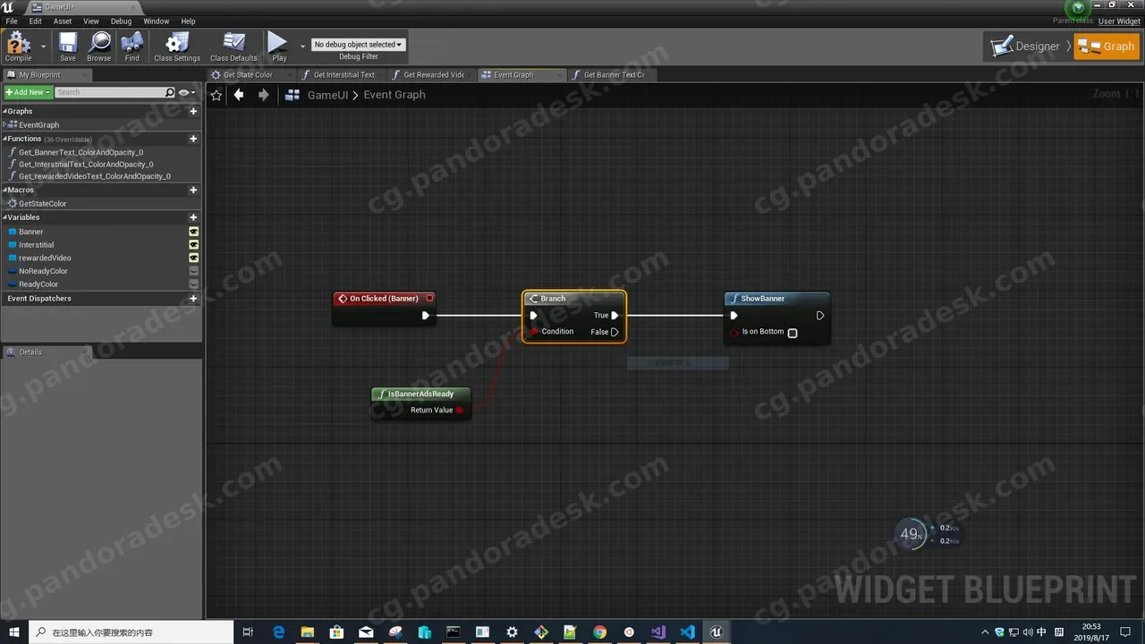The width and height of the screenshot is (1145, 644).
Task: Collapse the Variables section
Action: coord(4,217)
